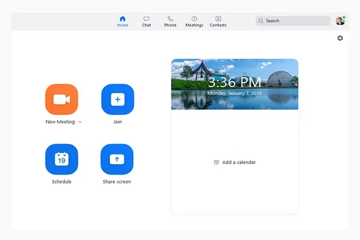Click the New Meeting label text
This screenshot has width=360, height=240.
pos(60,122)
